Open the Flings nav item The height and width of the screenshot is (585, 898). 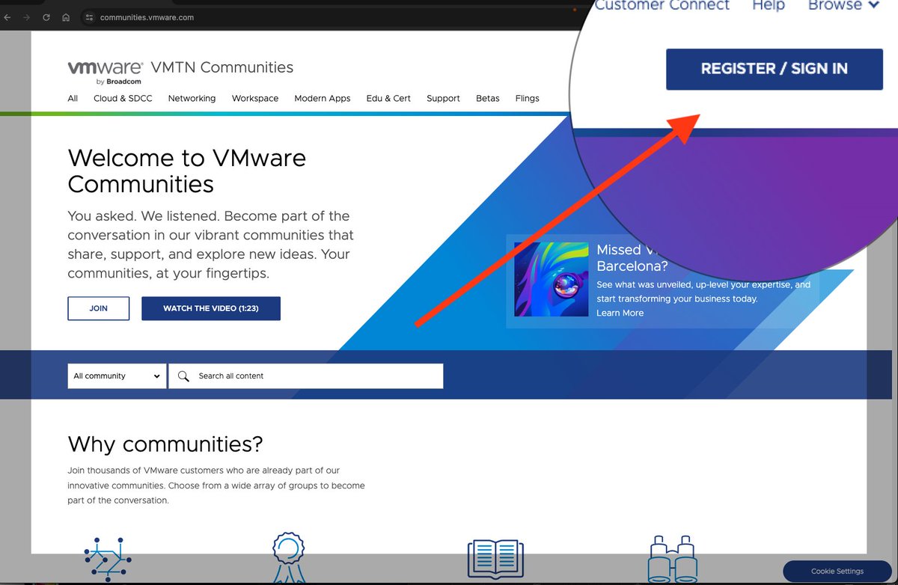point(527,98)
